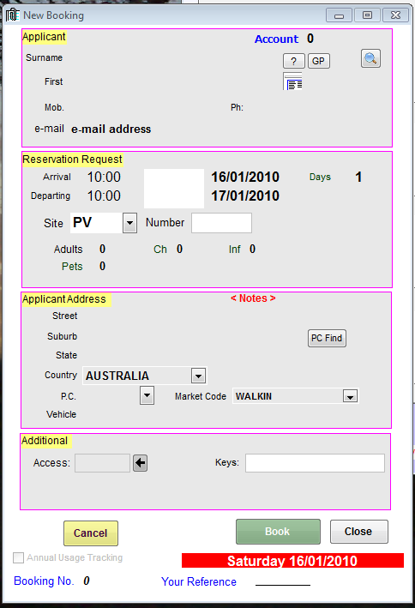The width and height of the screenshot is (415, 608).
Task: Toggle the Annual Usage Tracking checkbox
Action: [18, 557]
